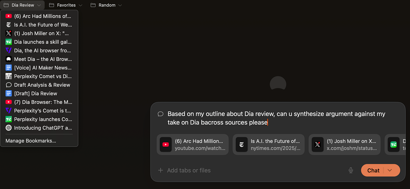Open bookmark 'Meet Dia – the AI Brow...'

coord(39,59)
